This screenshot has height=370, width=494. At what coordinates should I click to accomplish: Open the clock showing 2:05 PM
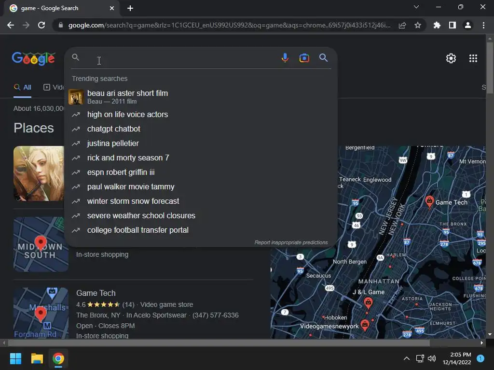coord(457,358)
